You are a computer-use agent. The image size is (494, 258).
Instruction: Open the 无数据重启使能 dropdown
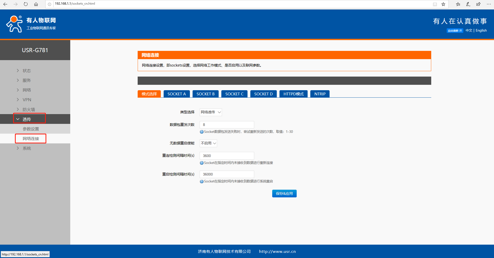(208, 143)
